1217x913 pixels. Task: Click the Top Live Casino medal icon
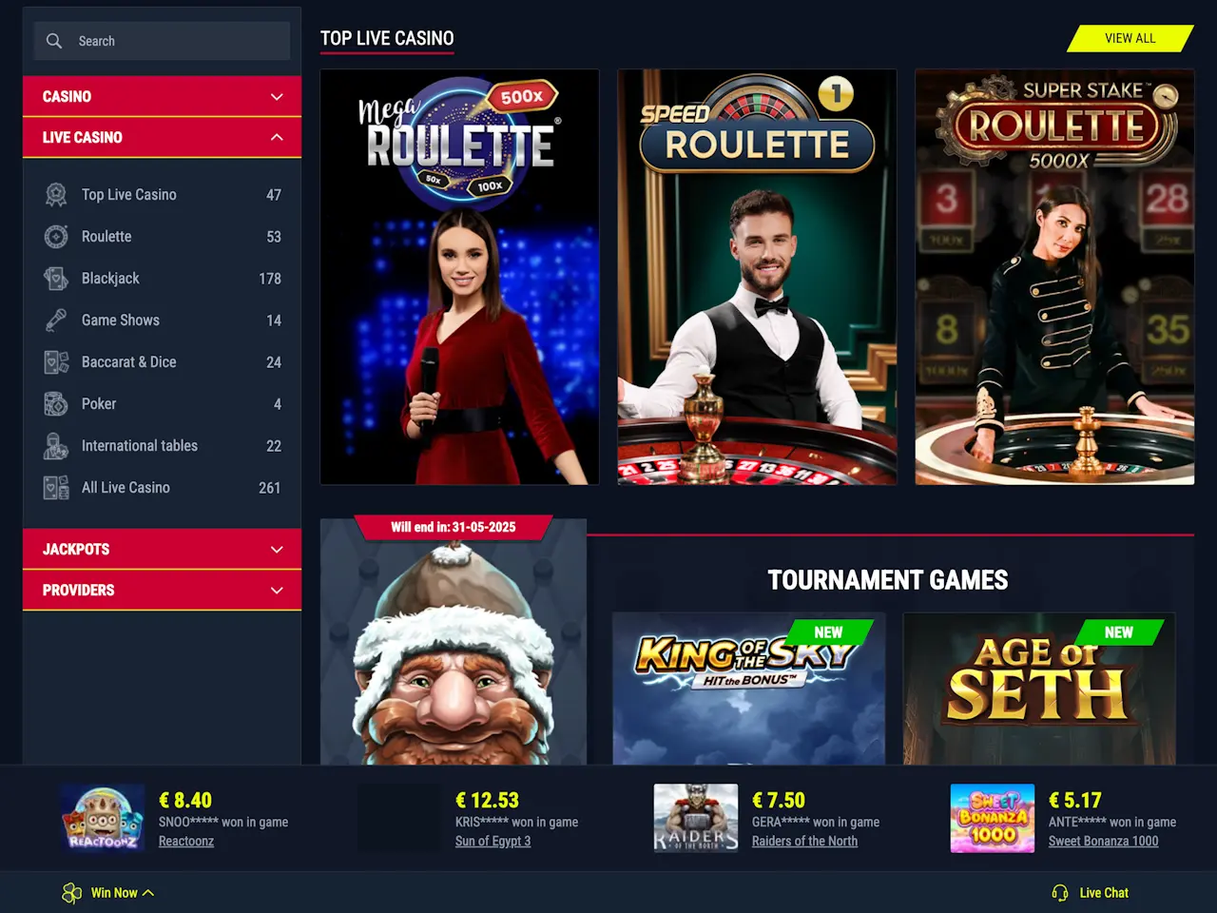tap(56, 195)
